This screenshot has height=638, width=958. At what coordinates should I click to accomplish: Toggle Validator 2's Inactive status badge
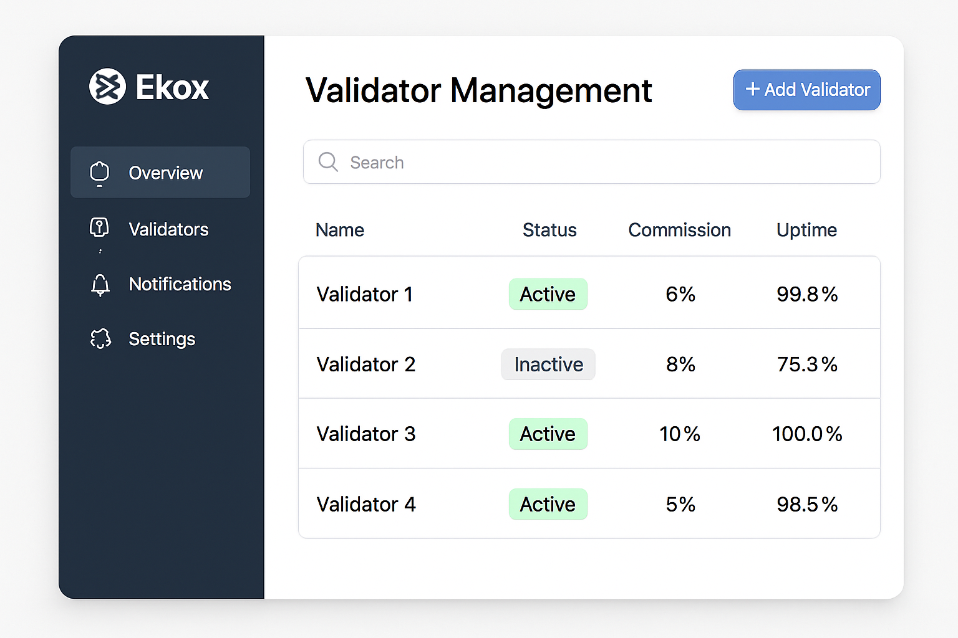click(x=548, y=364)
